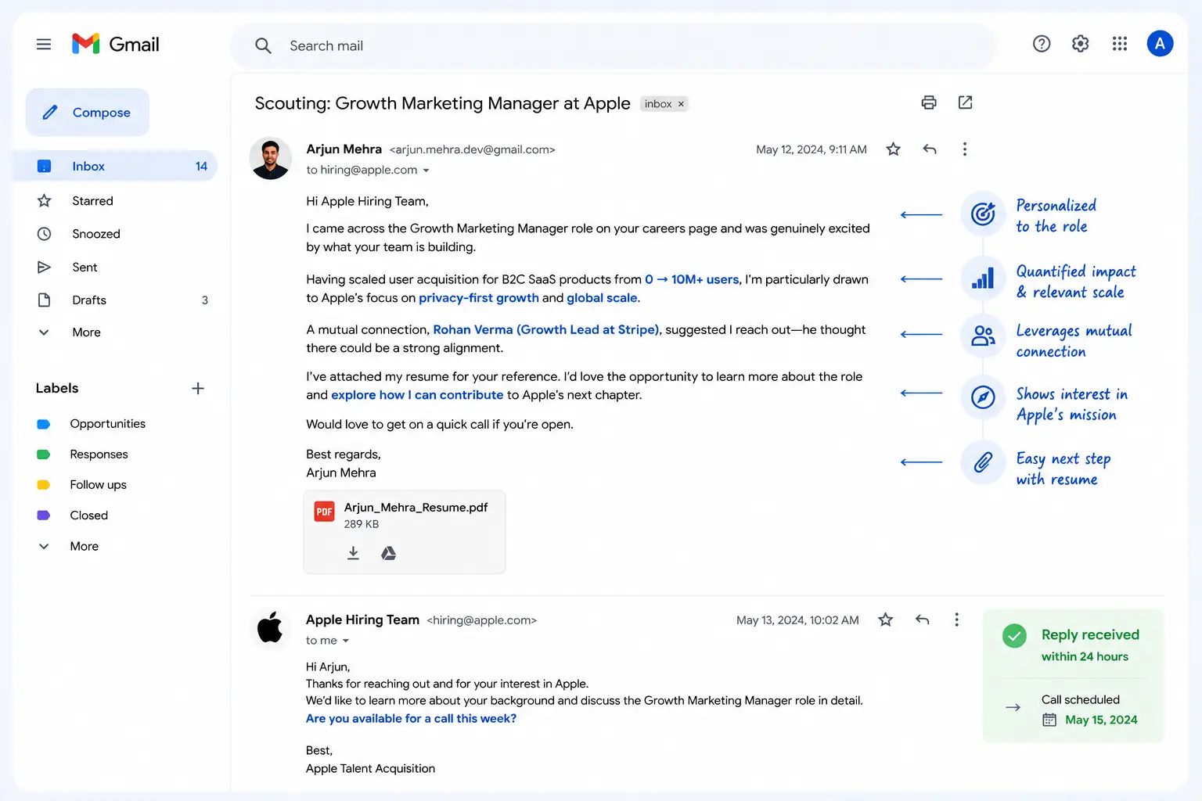Reply to Arjun Mehra's message

pyautogui.click(x=930, y=149)
